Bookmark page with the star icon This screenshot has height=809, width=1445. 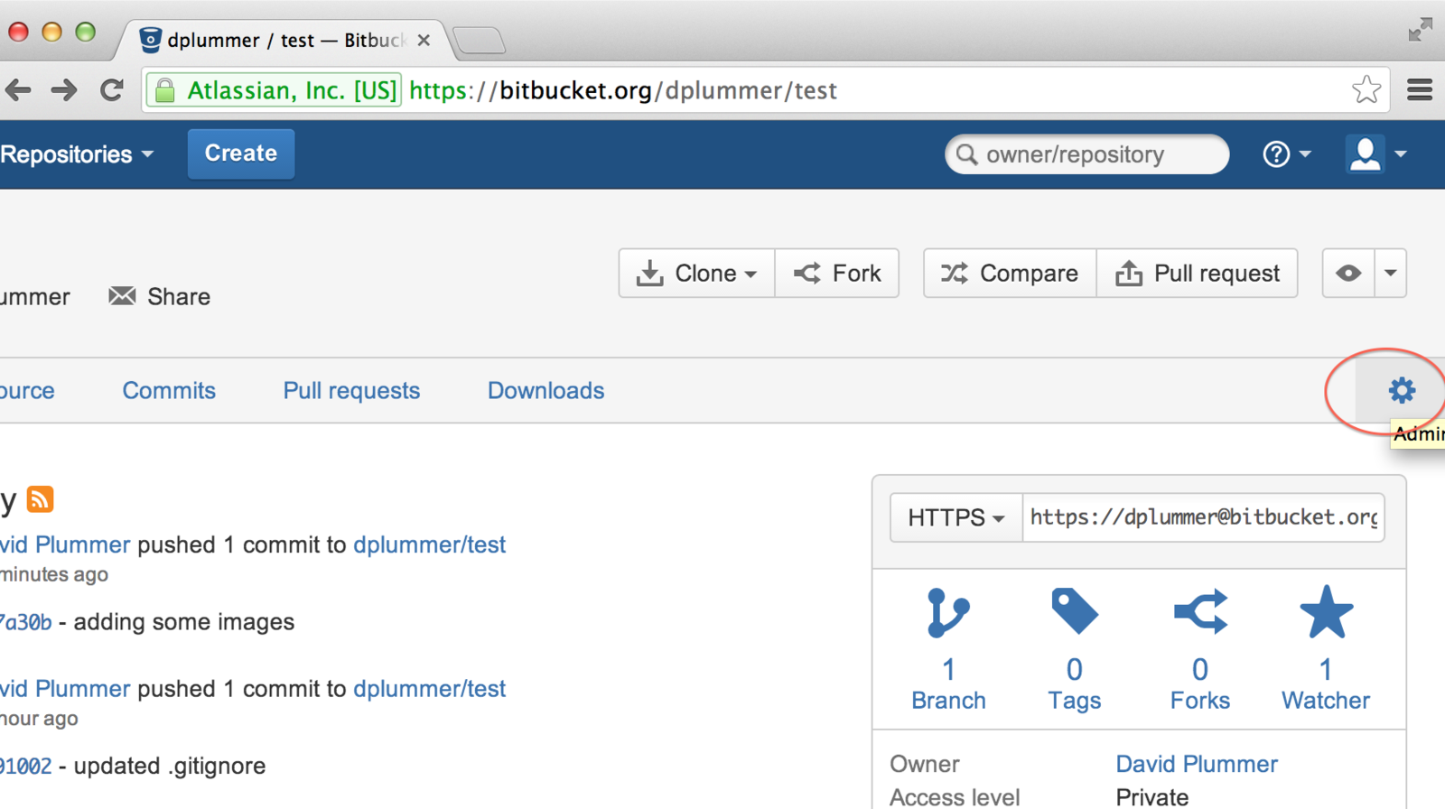(x=1366, y=89)
